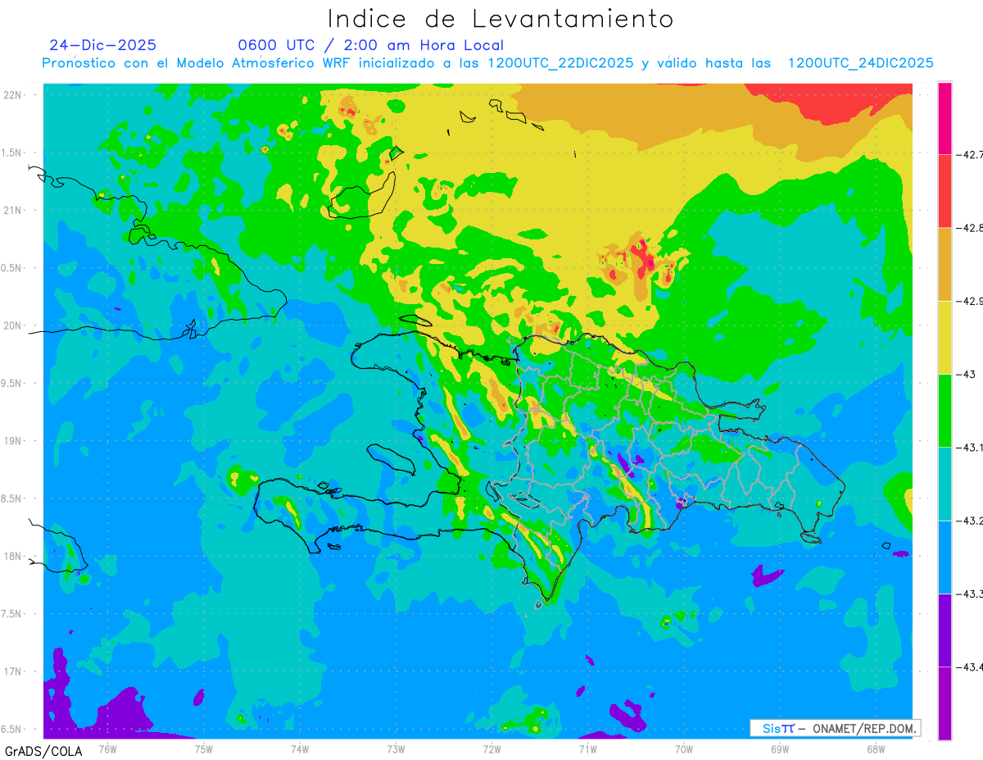This screenshot has width=983, height=760.
Task: Click the '69W' longitude label
Action: (x=780, y=749)
